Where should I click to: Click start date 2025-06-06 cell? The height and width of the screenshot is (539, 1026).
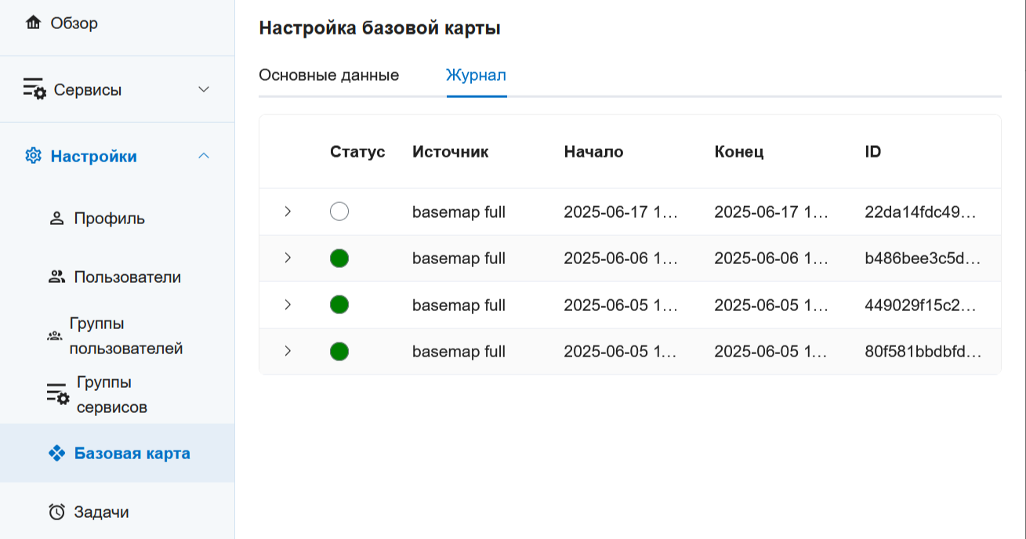(621, 259)
